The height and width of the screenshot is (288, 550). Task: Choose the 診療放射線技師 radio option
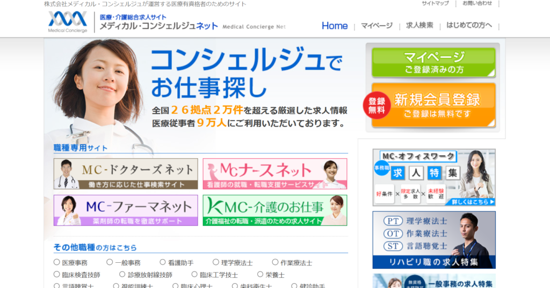tap(122, 275)
